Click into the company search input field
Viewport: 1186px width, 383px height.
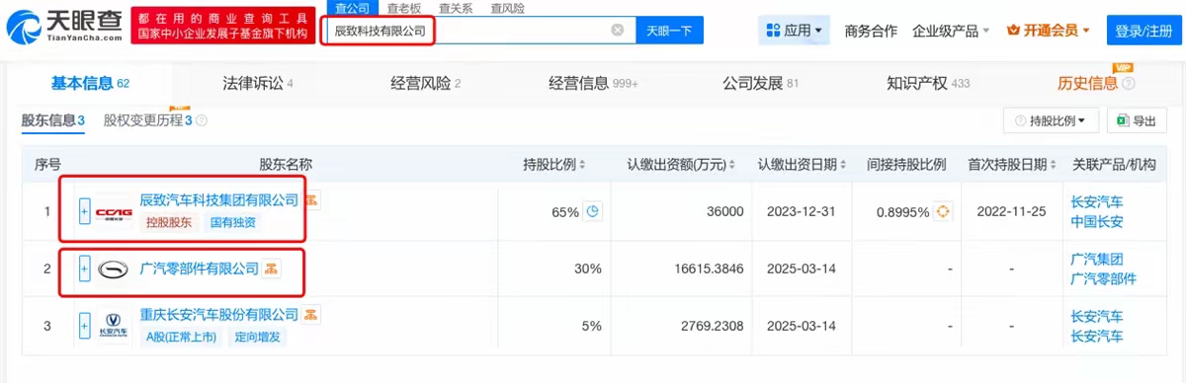click(x=469, y=31)
